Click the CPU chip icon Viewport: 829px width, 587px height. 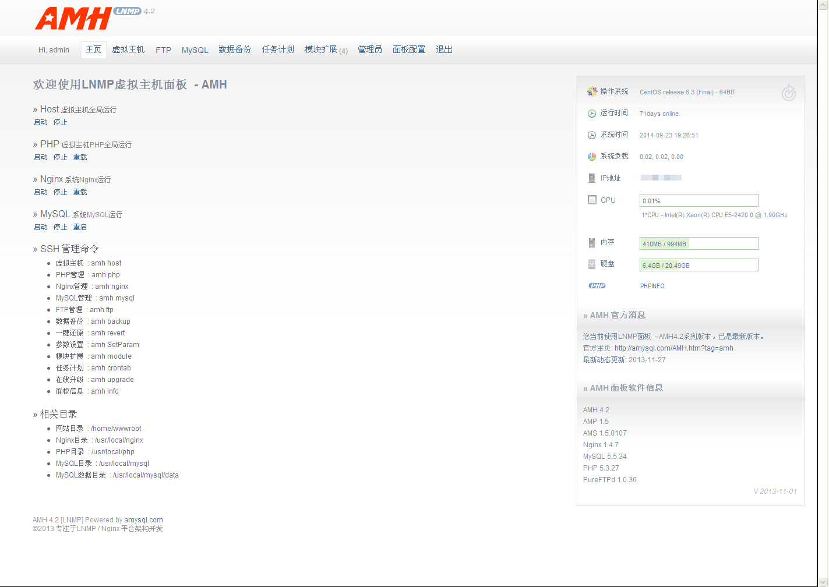pos(592,200)
